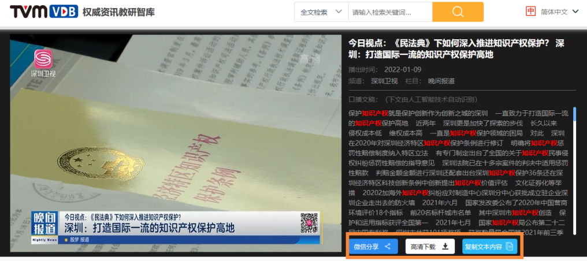587x261 pixels.
Task: Click the 高清下载 download button
Action: 430,247
